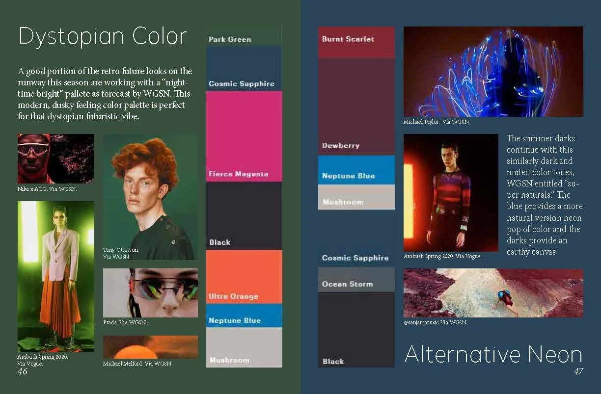
Task: Open the green-lit Ambush runway photo
Action: coord(55,277)
